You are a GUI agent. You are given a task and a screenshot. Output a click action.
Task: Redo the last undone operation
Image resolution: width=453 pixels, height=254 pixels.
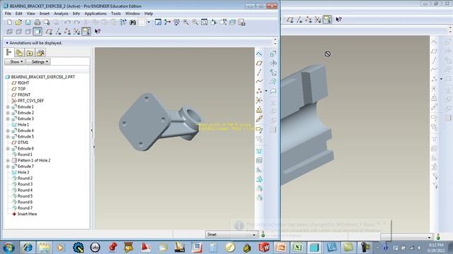tap(76, 22)
